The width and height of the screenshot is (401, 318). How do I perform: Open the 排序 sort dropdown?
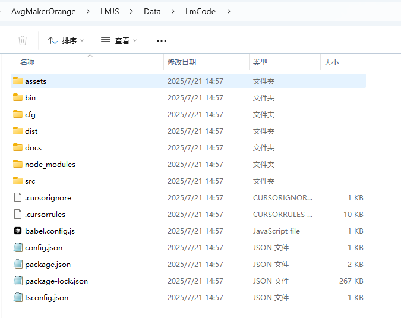[65, 40]
